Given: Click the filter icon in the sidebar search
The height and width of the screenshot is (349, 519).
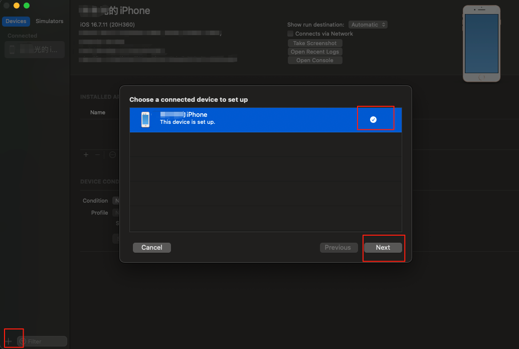Looking at the screenshot, I should [x=23, y=341].
